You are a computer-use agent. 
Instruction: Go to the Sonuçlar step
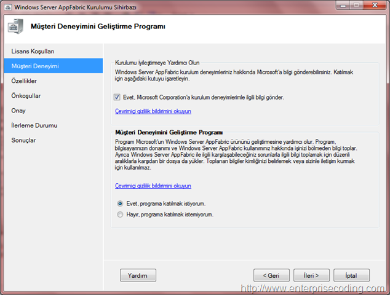[54, 140]
